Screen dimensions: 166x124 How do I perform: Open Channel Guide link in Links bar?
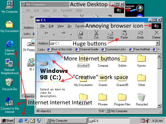(x=87, y=49)
